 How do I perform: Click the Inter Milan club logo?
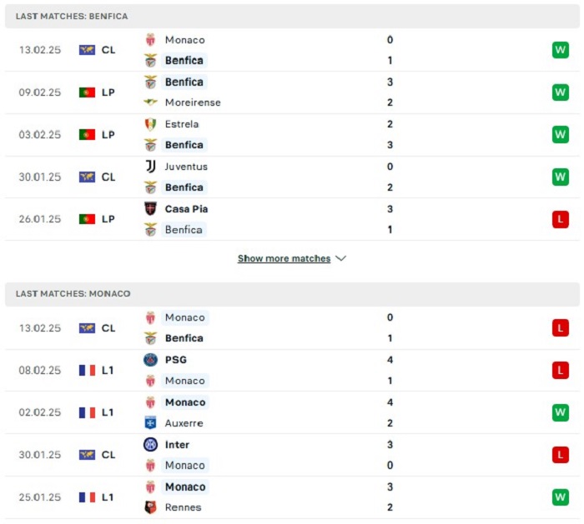[150, 444]
